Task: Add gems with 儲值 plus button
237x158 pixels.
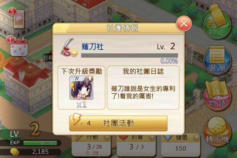Action: [x=197, y=137]
